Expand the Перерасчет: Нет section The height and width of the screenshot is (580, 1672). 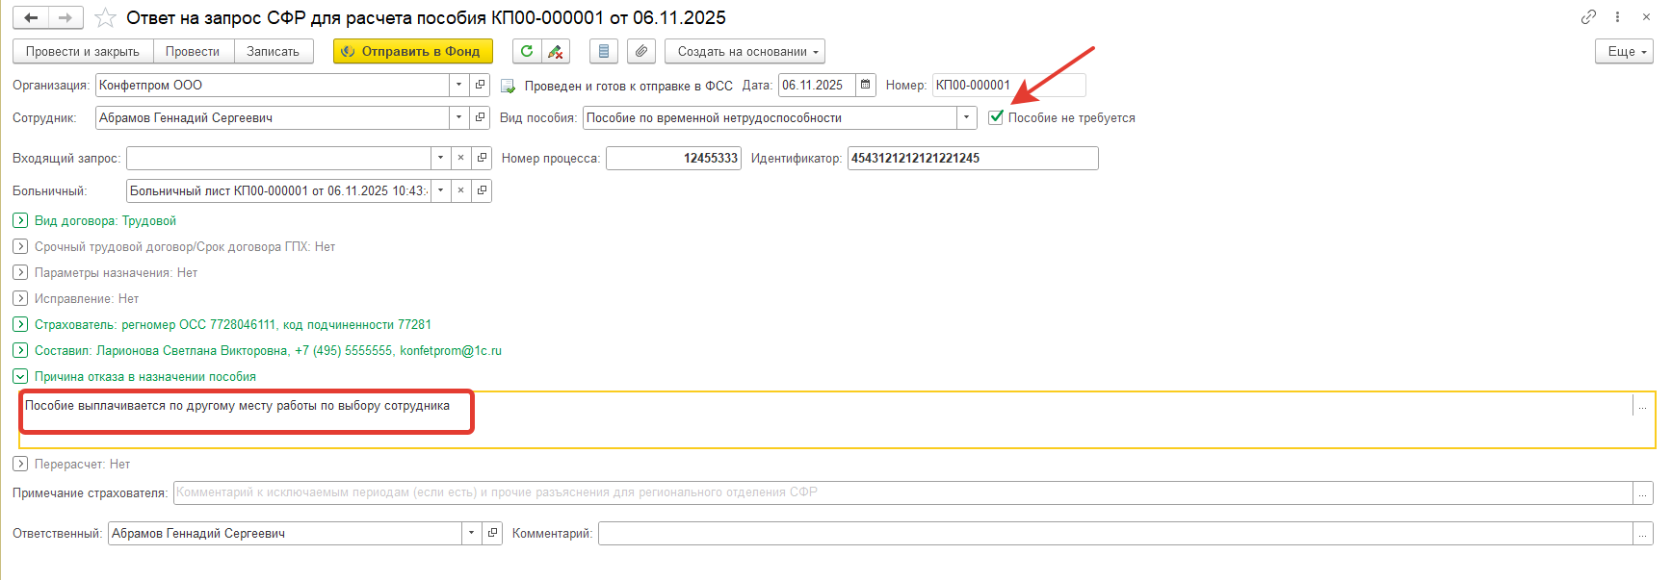[20, 465]
